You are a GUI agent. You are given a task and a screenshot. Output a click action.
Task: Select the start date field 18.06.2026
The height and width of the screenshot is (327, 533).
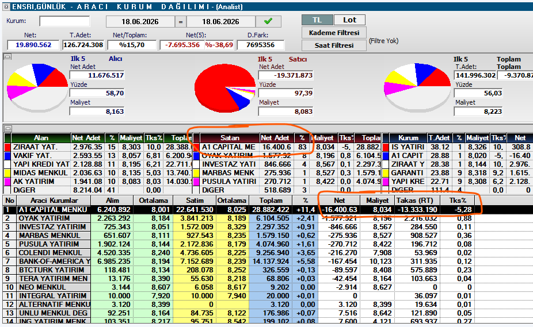coord(140,21)
